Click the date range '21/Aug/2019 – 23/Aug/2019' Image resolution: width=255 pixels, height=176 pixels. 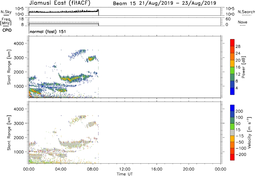tap(178, 3)
